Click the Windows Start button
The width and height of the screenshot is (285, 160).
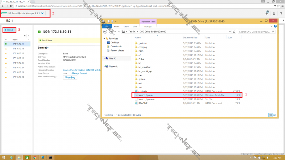click(4, 157)
